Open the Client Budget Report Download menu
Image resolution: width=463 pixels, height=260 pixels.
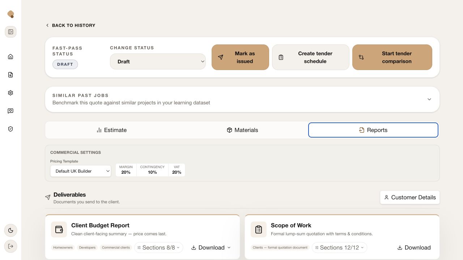pos(211,247)
